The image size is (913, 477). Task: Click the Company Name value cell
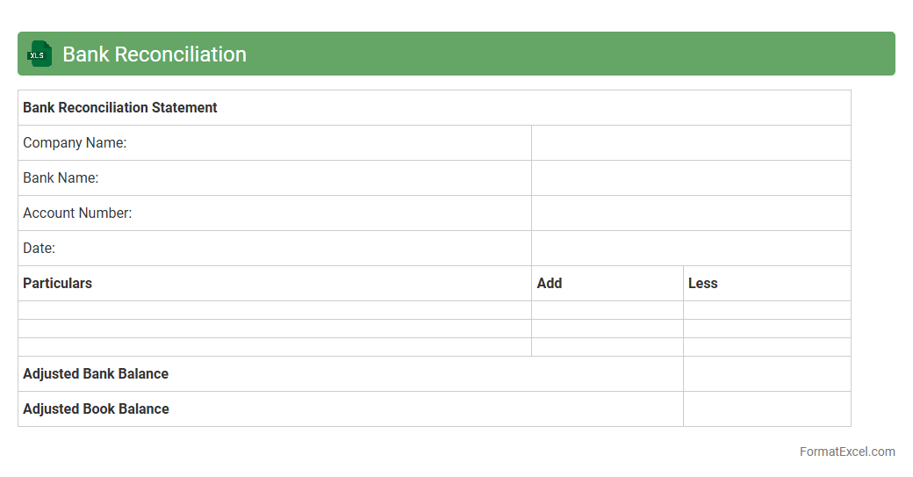coord(691,143)
